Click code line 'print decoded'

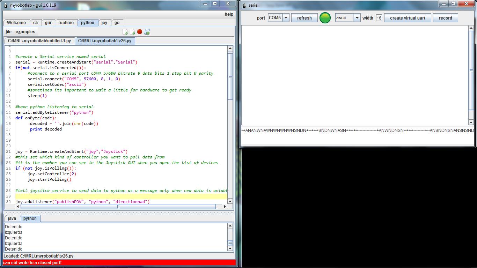point(46,129)
